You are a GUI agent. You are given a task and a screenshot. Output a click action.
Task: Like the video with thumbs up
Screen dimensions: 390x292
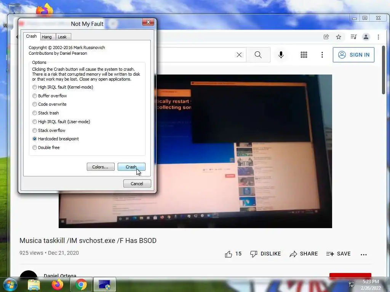233,254
